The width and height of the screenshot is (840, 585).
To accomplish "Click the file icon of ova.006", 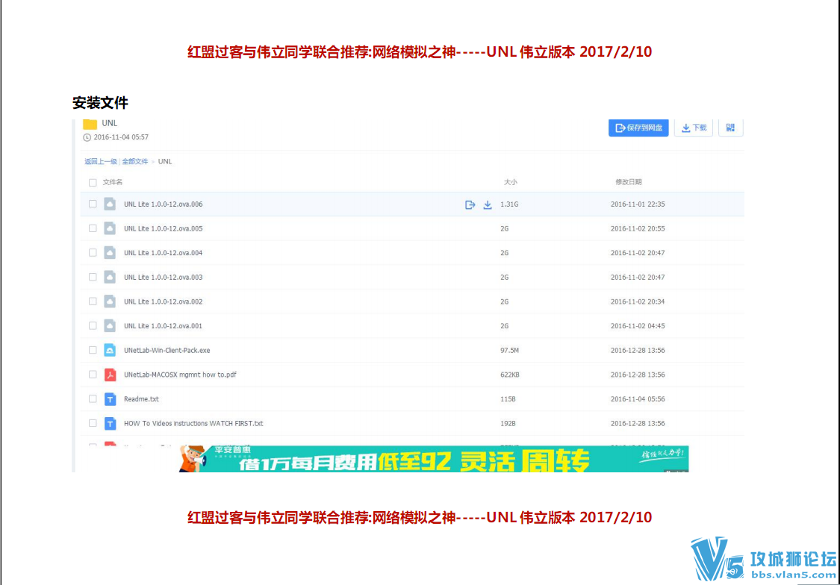I will tap(110, 204).
